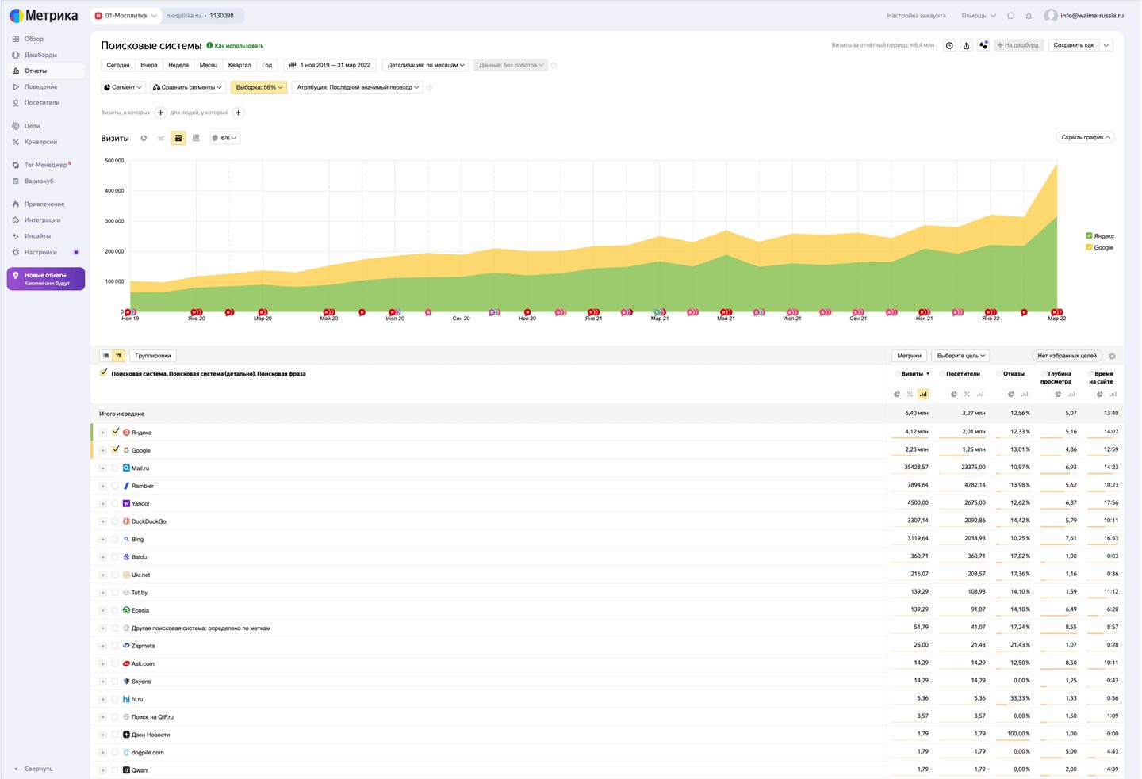Add condition for 'для людей, у которых'

[238, 113]
